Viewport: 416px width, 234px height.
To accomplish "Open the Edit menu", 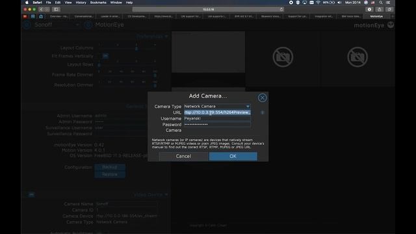I will point(58,3).
